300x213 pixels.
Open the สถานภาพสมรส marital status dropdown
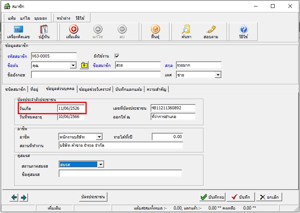(100, 165)
